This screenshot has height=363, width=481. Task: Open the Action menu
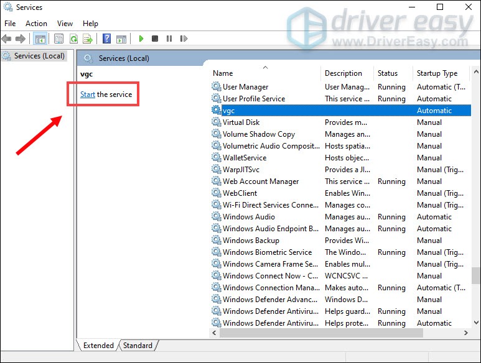coord(36,23)
